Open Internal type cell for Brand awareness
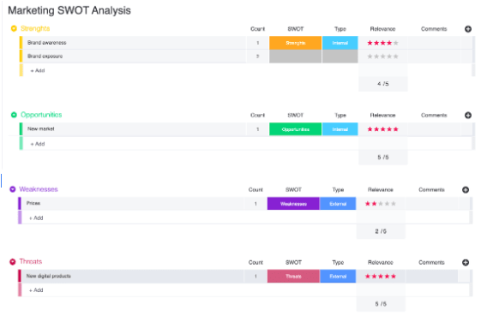 340,43
